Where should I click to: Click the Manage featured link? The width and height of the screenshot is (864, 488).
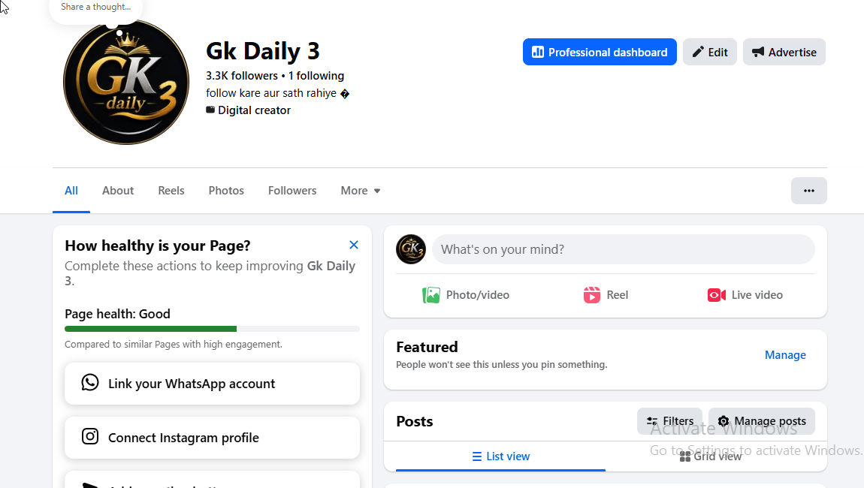[785, 355]
